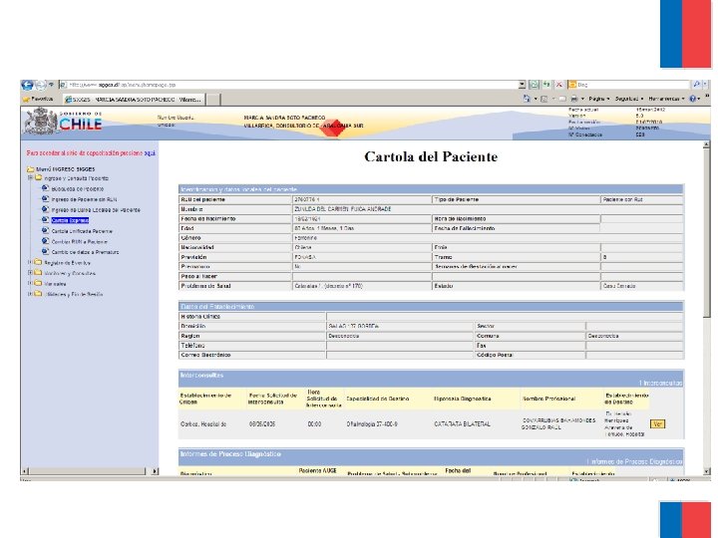Click the browser Back arrow button
Image resolution: width=718 pixels, height=538 pixels.
(27, 85)
